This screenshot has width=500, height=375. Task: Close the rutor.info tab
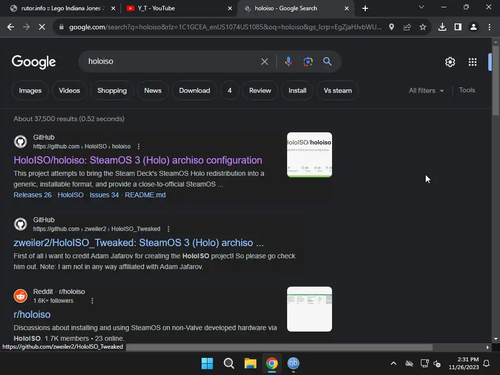click(113, 8)
